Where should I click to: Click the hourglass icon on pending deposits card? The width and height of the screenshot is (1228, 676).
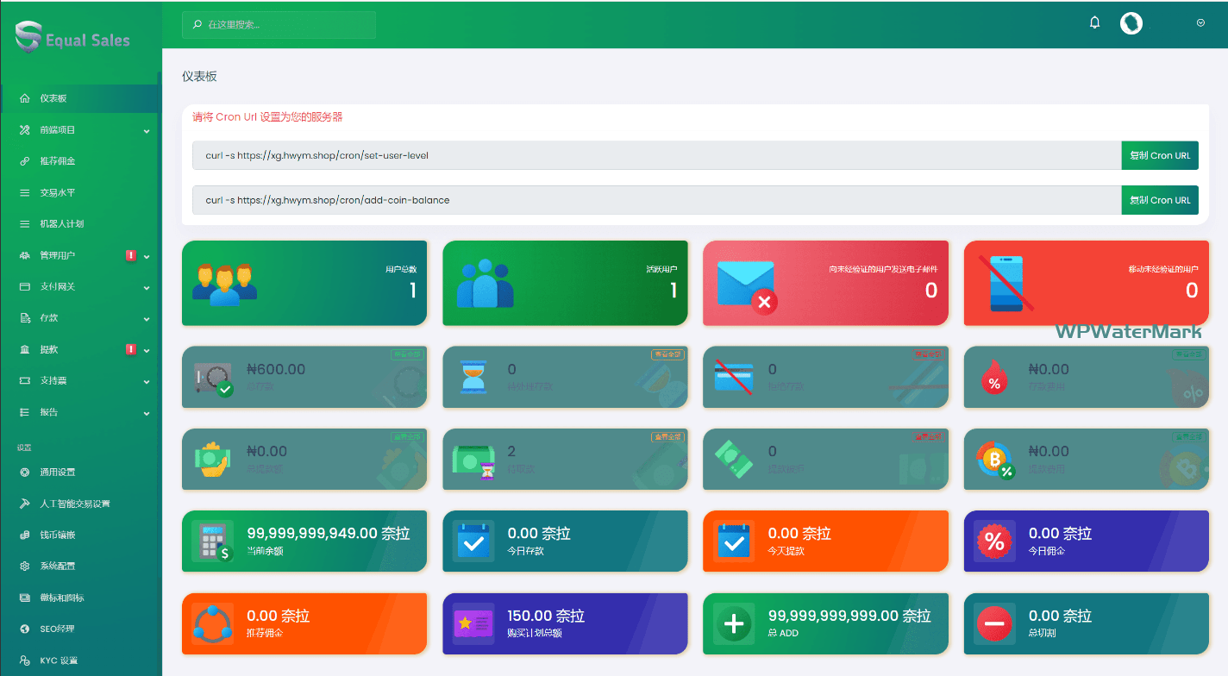(473, 378)
